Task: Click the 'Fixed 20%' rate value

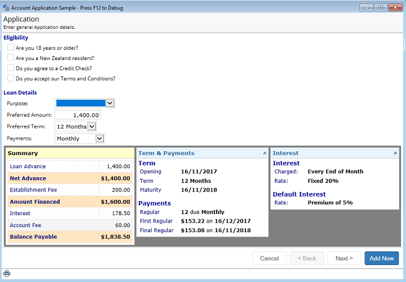Action: click(x=323, y=181)
